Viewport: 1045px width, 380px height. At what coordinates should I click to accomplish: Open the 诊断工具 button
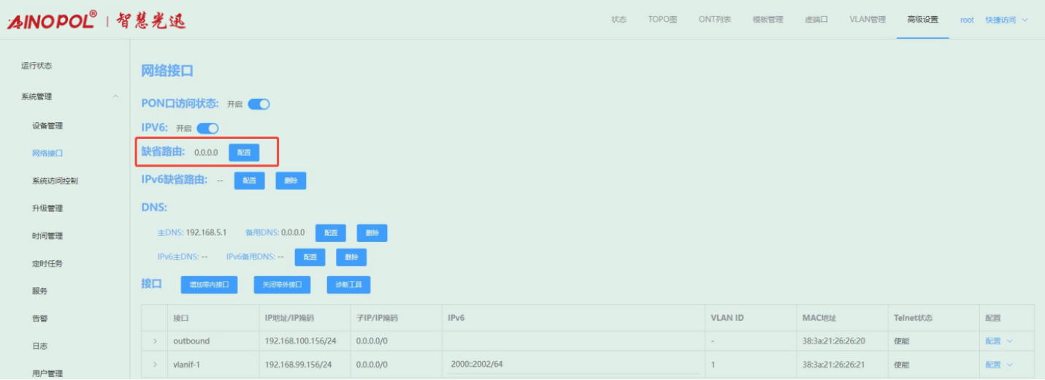[348, 285]
